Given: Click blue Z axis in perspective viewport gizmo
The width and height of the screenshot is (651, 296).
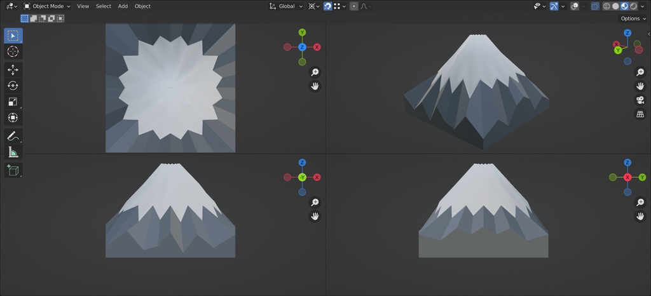Looking at the screenshot, I should point(627,33).
